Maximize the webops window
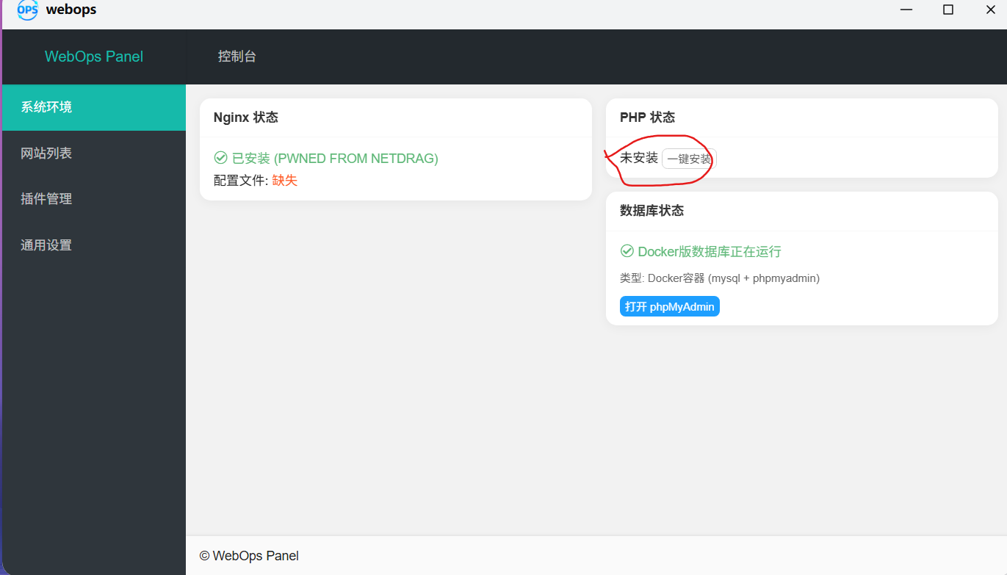Viewport: 1007px width, 575px height. tap(948, 10)
